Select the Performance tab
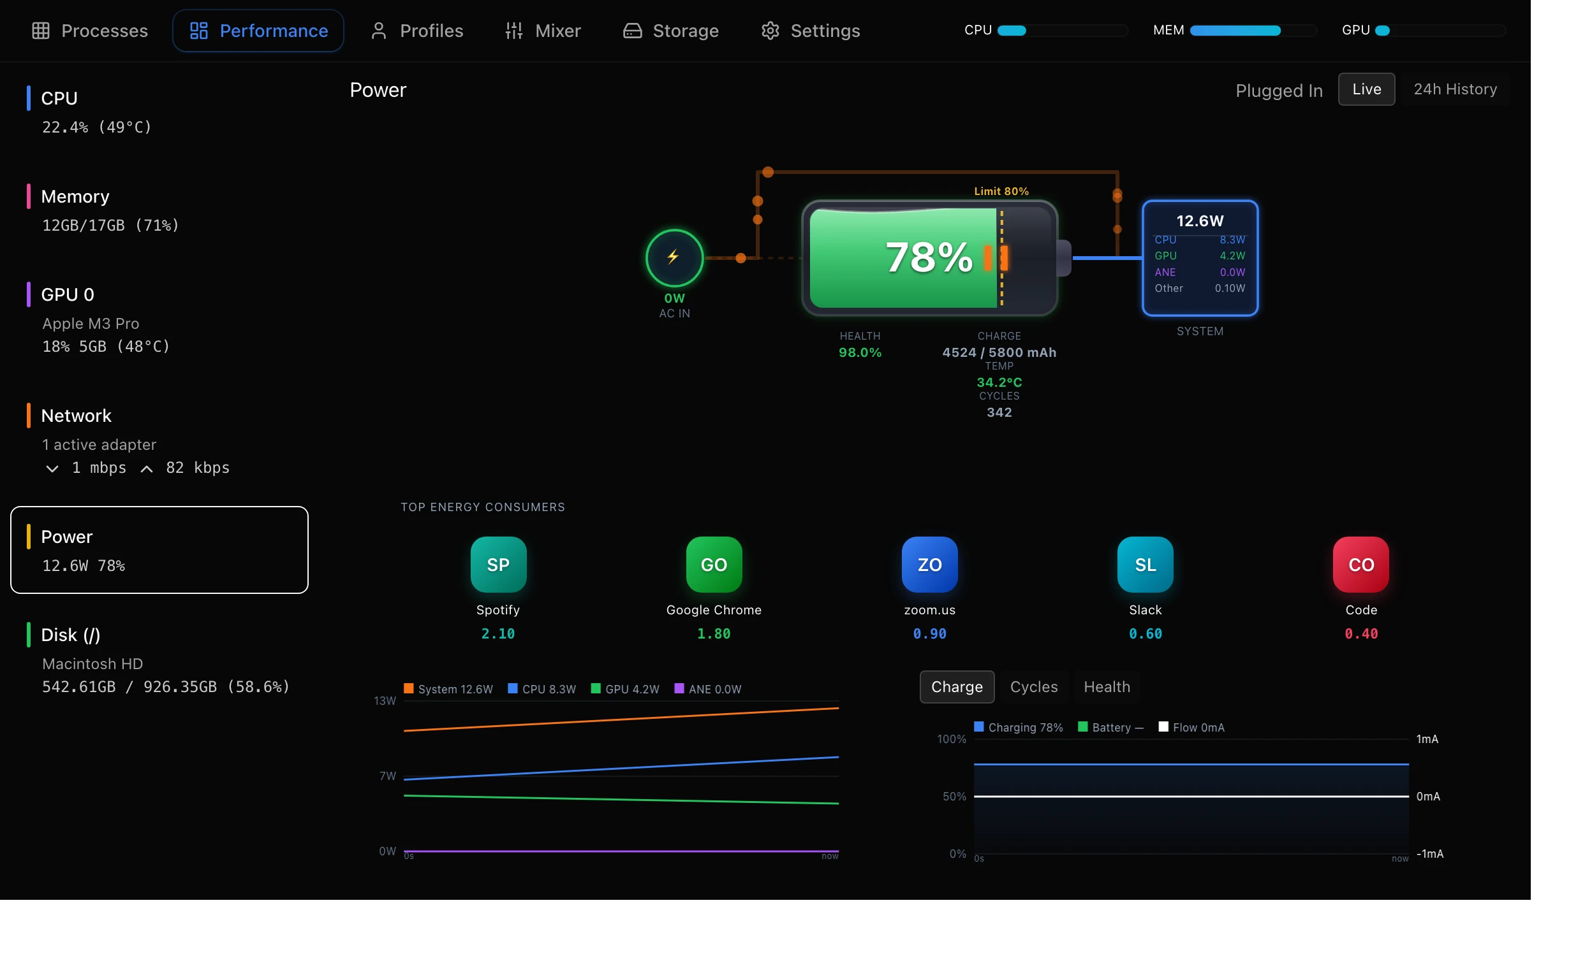The height and width of the screenshot is (961, 1592). pyautogui.click(x=258, y=31)
